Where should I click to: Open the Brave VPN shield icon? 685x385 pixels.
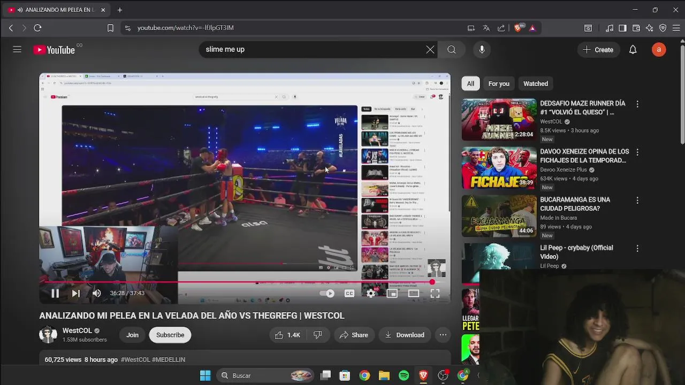tap(663, 28)
